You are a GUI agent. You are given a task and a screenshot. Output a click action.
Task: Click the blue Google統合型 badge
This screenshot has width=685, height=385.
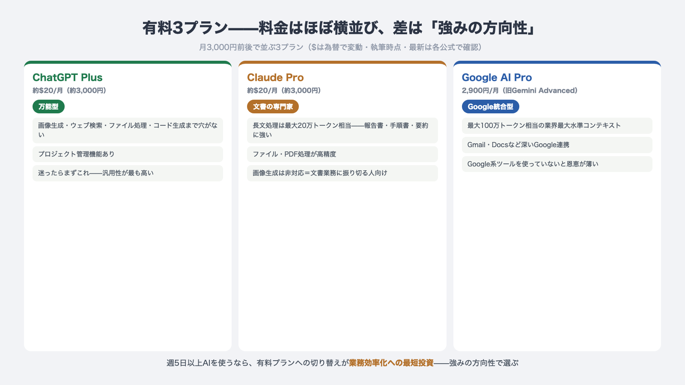coord(491,107)
